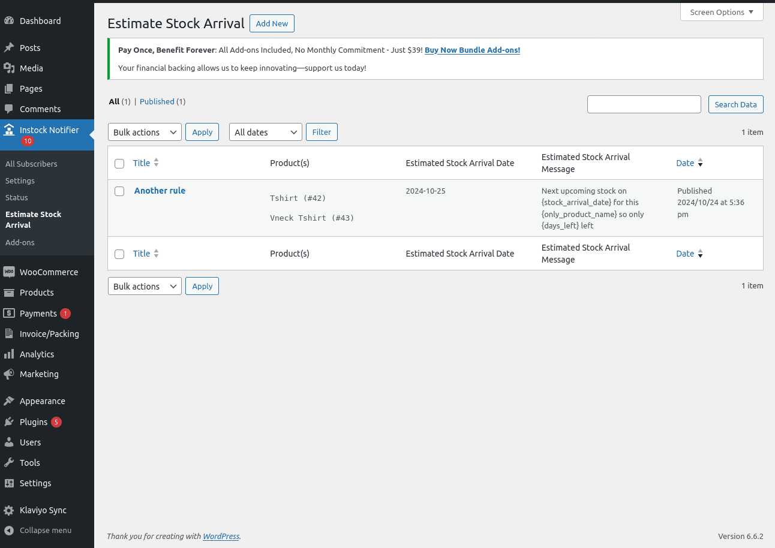
Task: Click the Invoice/Packing document icon
Action: click(x=9, y=333)
